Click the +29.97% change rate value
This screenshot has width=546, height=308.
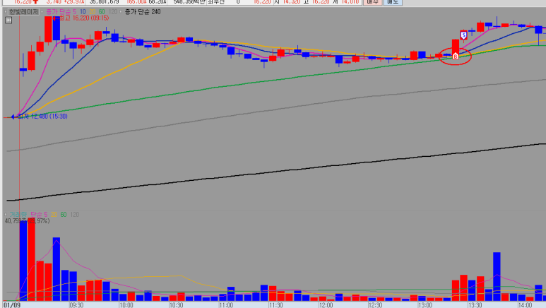[73, 1]
